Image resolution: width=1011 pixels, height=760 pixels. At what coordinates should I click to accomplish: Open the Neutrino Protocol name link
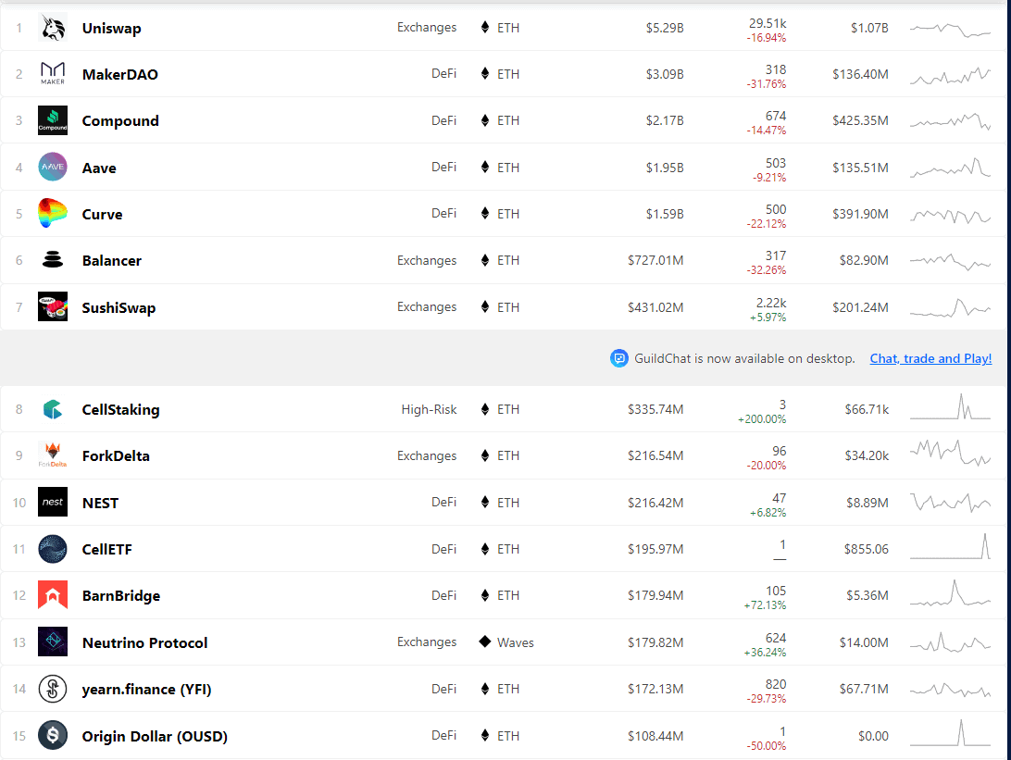tap(144, 643)
